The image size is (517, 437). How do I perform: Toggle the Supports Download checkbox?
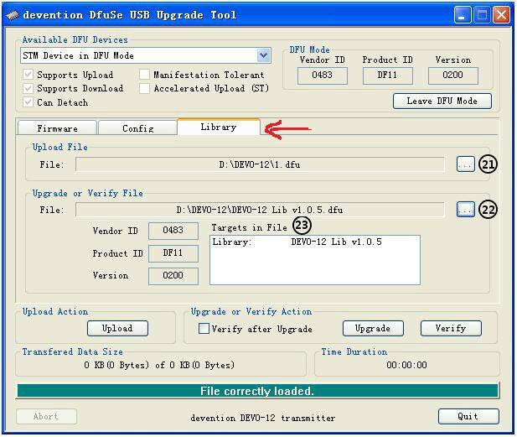click(x=28, y=88)
